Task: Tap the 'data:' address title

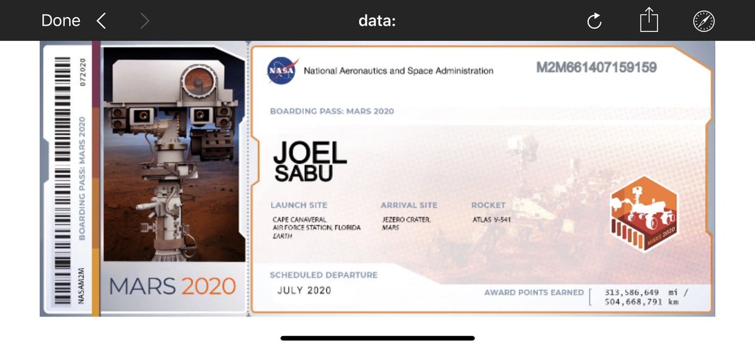Action: point(377,21)
